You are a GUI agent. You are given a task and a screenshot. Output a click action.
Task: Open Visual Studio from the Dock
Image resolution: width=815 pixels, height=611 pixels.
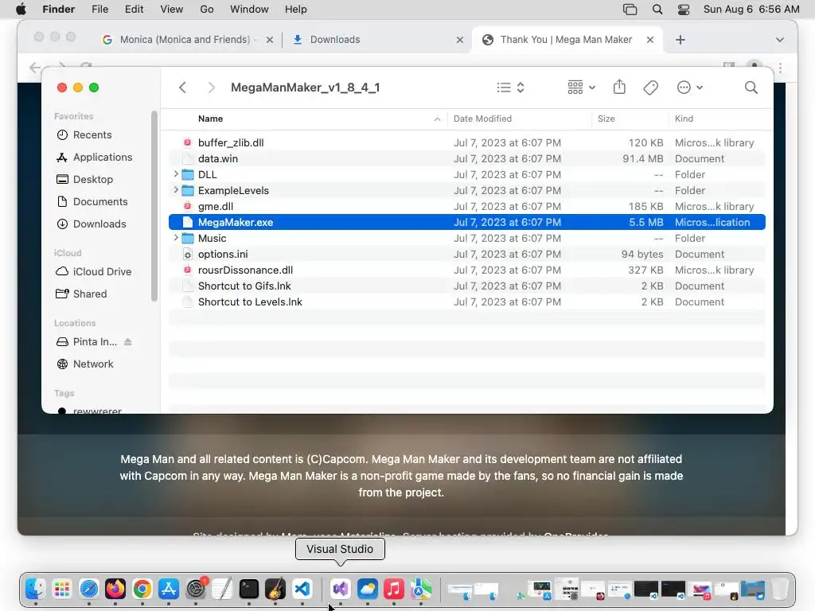pyautogui.click(x=341, y=589)
